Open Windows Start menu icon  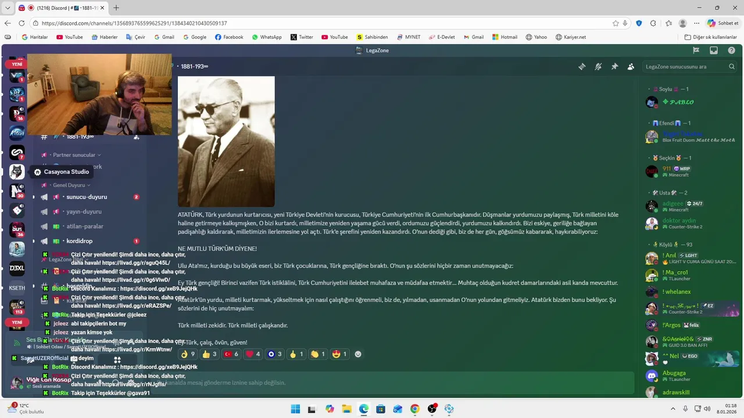(x=295, y=409)
